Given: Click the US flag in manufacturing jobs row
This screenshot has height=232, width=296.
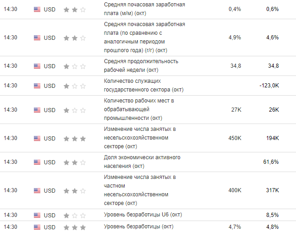Looking at the screenshot, I should (37, 110).
